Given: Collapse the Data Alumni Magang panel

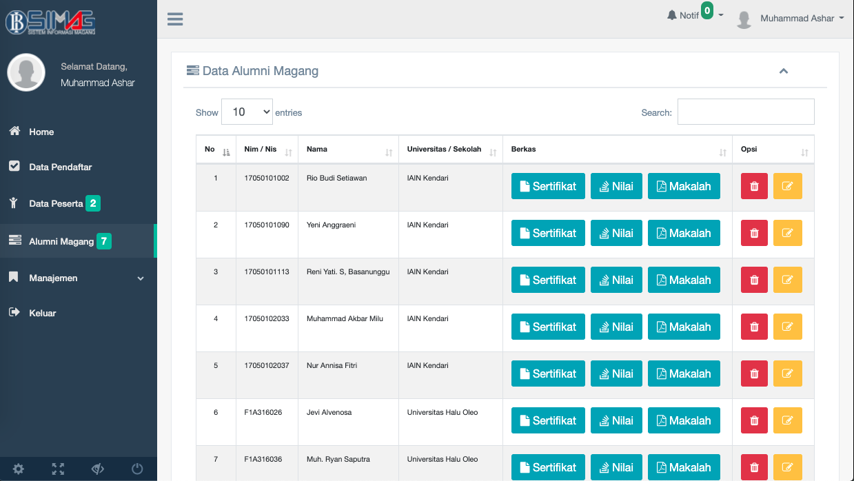Looking at the screenshot, I should click(x=784, y=71).
